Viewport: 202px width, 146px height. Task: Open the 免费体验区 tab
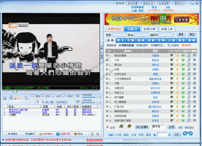click(115, 29)
